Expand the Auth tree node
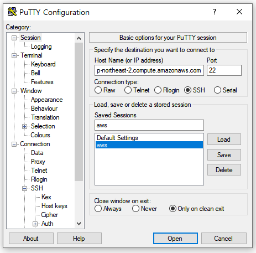Viewport: 256px width, 253px height. 35,224
